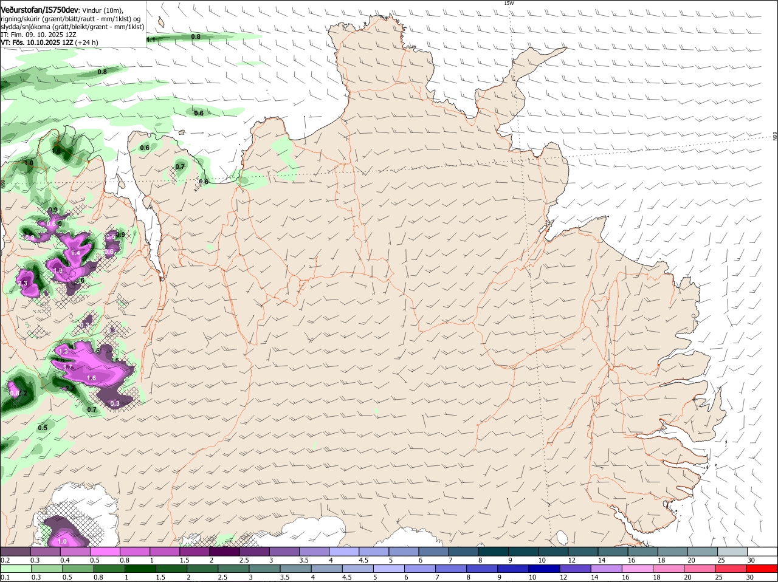Select the pale grey 25–30 snow legend swatch
The height and width of the screenshot is (582, 778).
pyautogui.click(x=732, y=551)
